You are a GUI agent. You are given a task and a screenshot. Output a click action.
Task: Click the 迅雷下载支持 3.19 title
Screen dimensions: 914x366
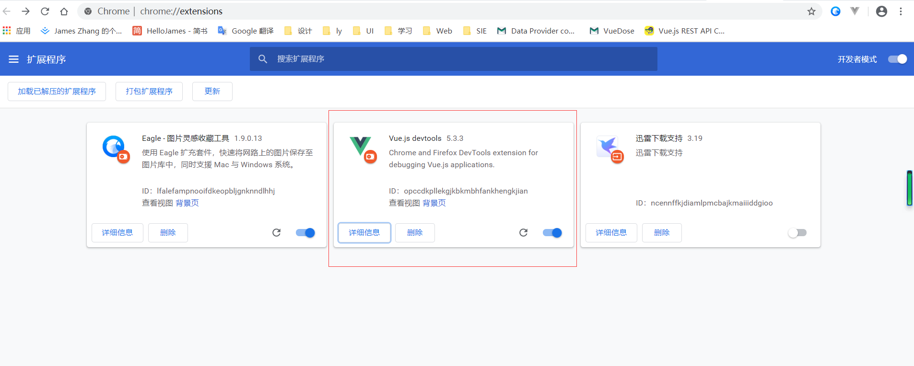[669, 138]
